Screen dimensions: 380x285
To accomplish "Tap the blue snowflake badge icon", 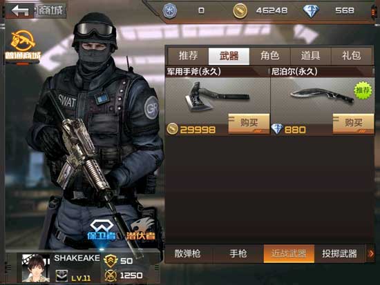I will (x=170, y=10).
